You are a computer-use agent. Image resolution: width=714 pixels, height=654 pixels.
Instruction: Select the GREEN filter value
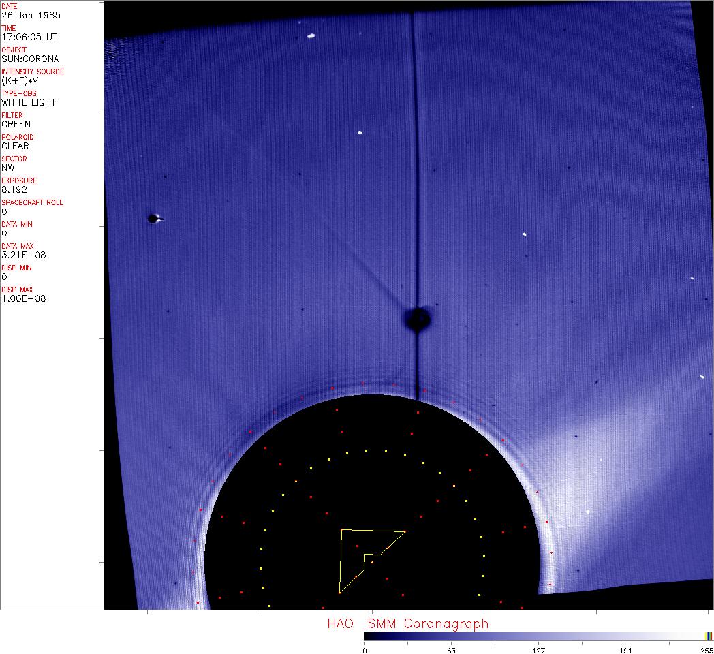[16, 125]
